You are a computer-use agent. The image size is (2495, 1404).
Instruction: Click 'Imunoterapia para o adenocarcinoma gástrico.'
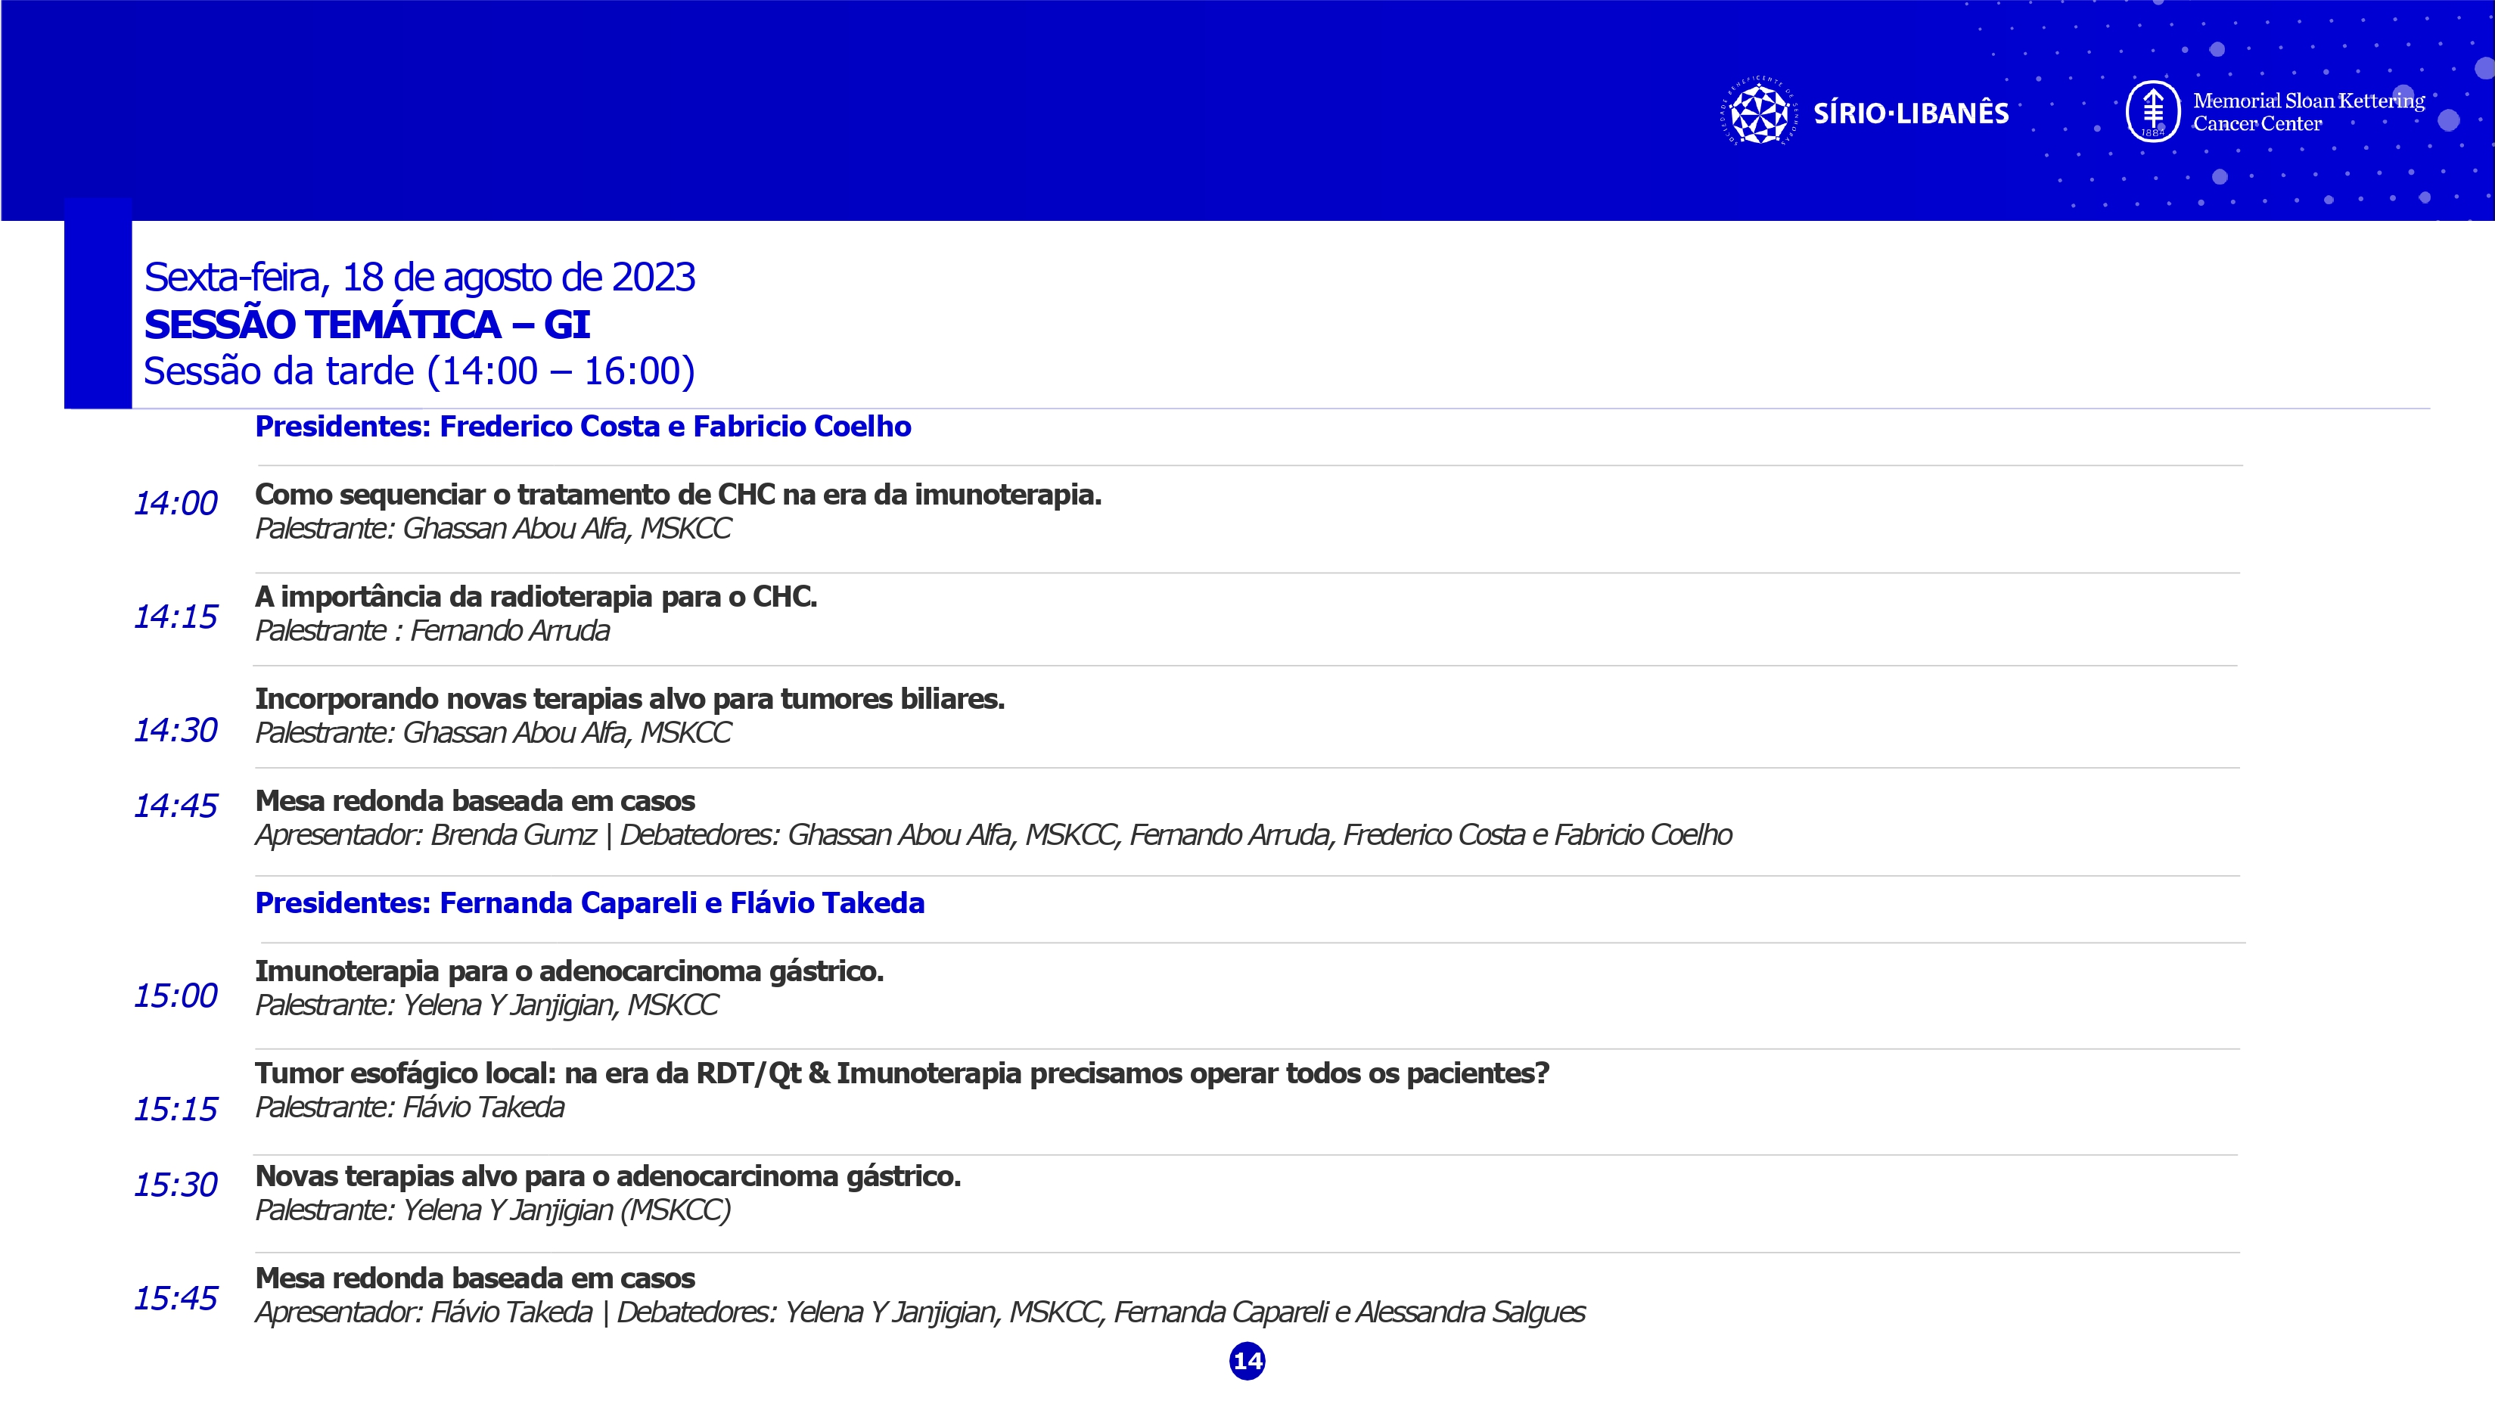[570, 971]
